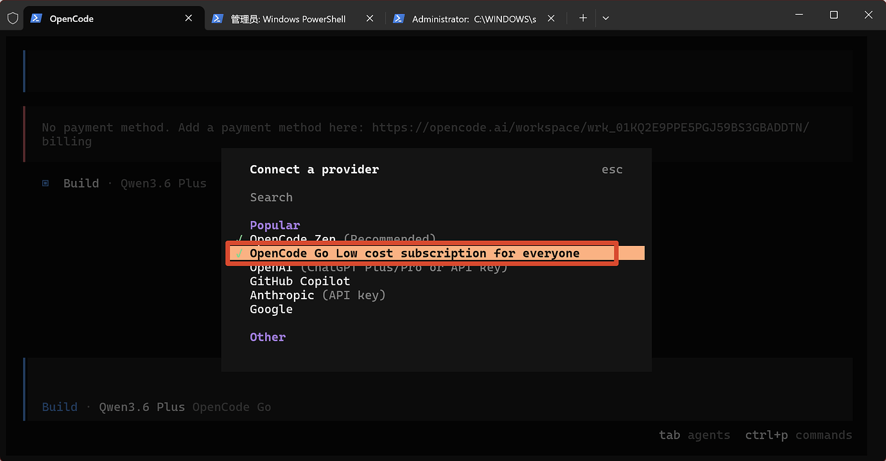Click PowerShell icon on 管理员 tab

pos(218,19)
